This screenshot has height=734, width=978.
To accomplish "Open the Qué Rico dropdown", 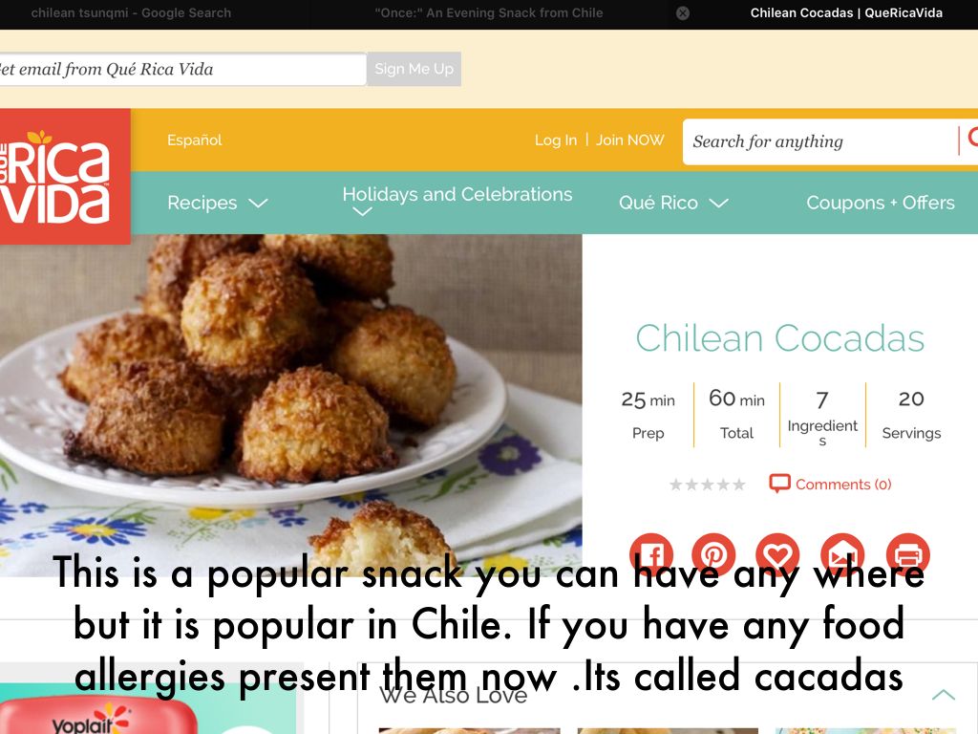I will (673, 203).
